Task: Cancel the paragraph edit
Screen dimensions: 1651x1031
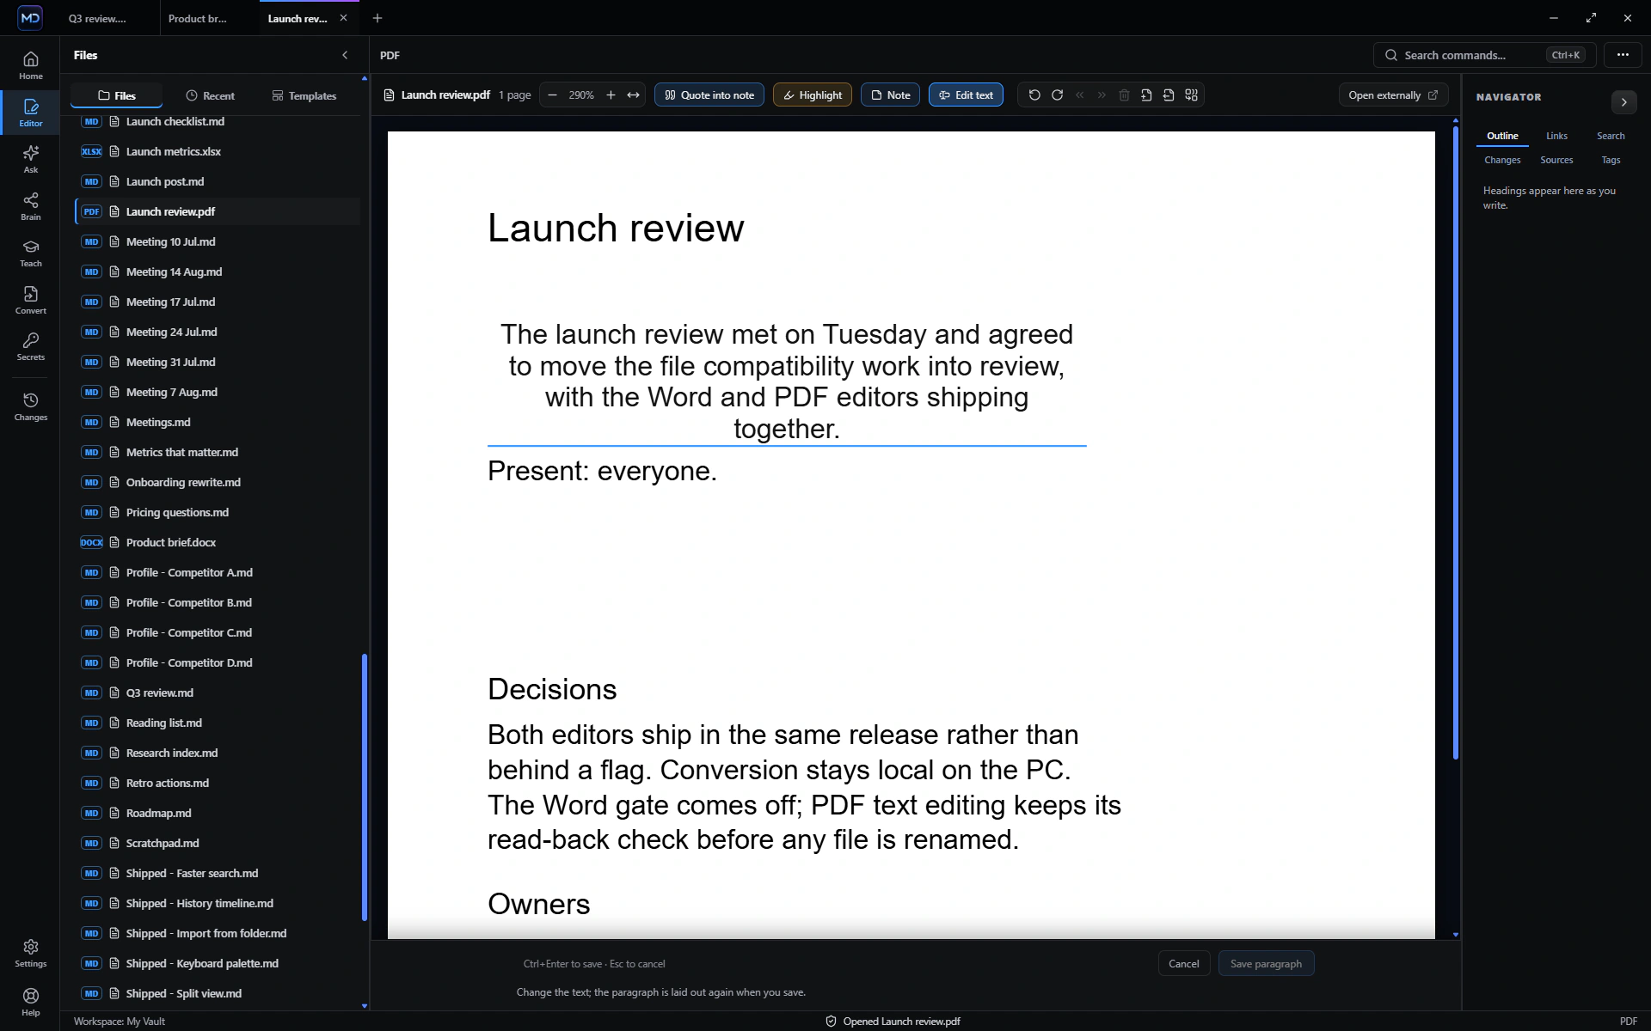Action: point(1183,964)
